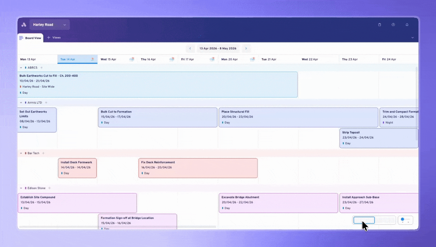Click the help info circle icon
The width and height of the screenshot is (436, 247).
pos(393,25)
